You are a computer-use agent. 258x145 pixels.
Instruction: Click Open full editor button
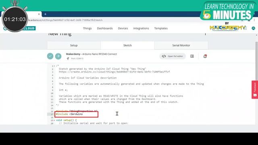(173, 56)
